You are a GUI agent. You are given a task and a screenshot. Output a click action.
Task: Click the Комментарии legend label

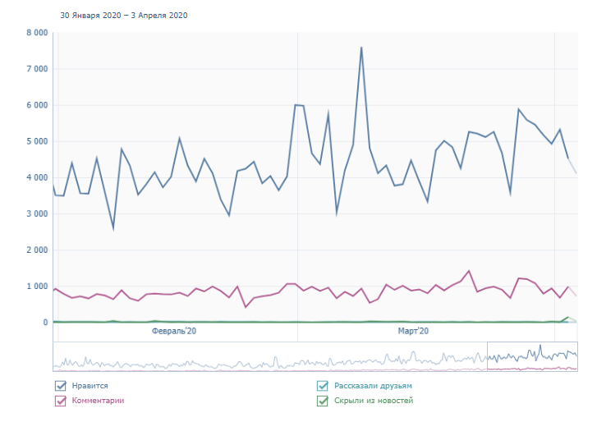point(98,401)
